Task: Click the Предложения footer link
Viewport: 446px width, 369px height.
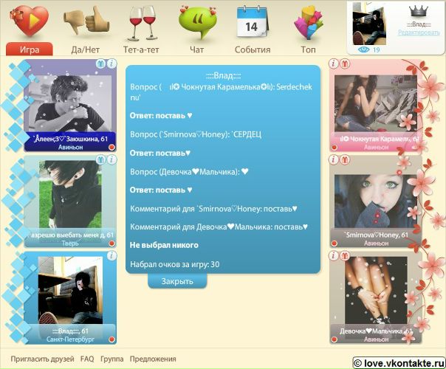Action: [153, 359]
